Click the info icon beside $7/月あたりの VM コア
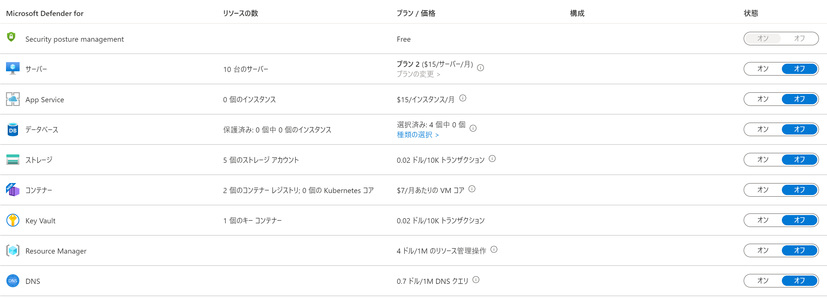The height and width of the screenshot is (299, 827). (472, 189)
